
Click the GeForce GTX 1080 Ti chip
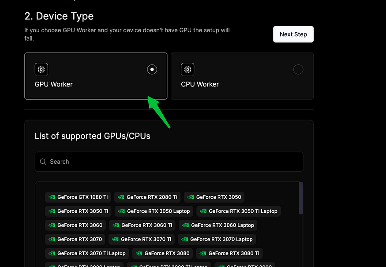pyautogui.click(x=78, y=197)
